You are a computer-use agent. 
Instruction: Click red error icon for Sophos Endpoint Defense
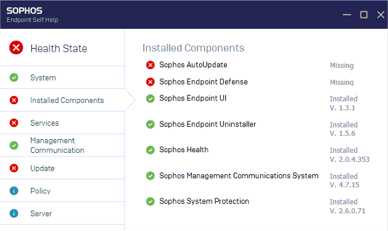click(x=150, y=82)
